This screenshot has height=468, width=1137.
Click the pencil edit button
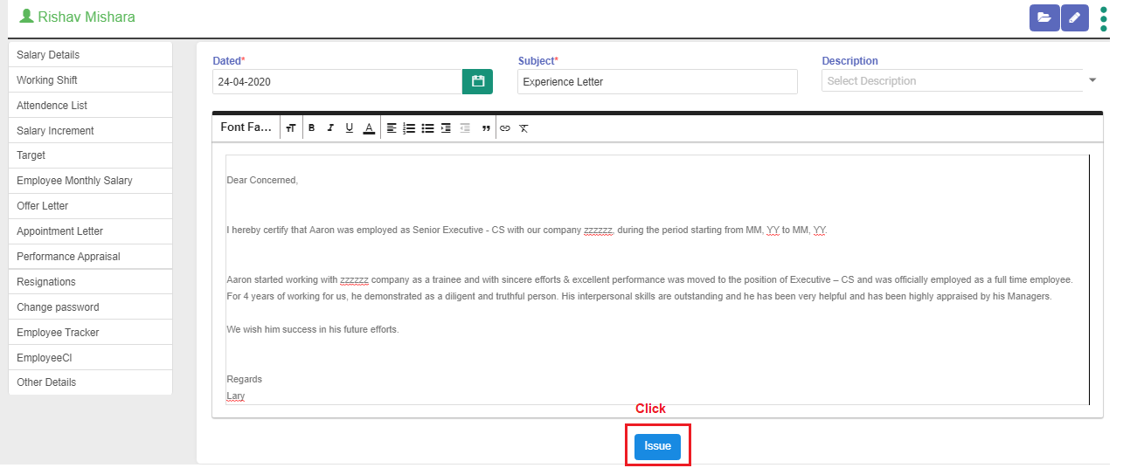click(x=1074, y=17)
